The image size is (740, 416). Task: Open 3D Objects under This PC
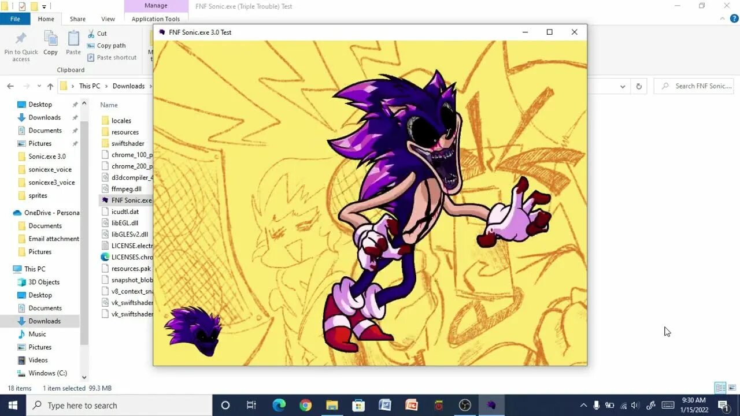44,282
